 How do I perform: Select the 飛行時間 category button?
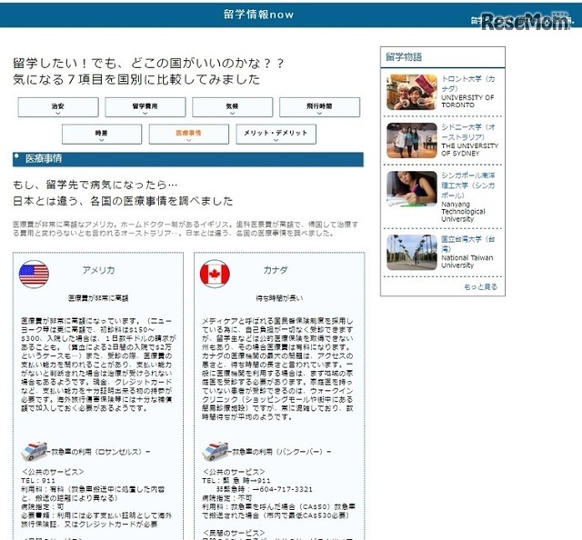coord(319,107)
